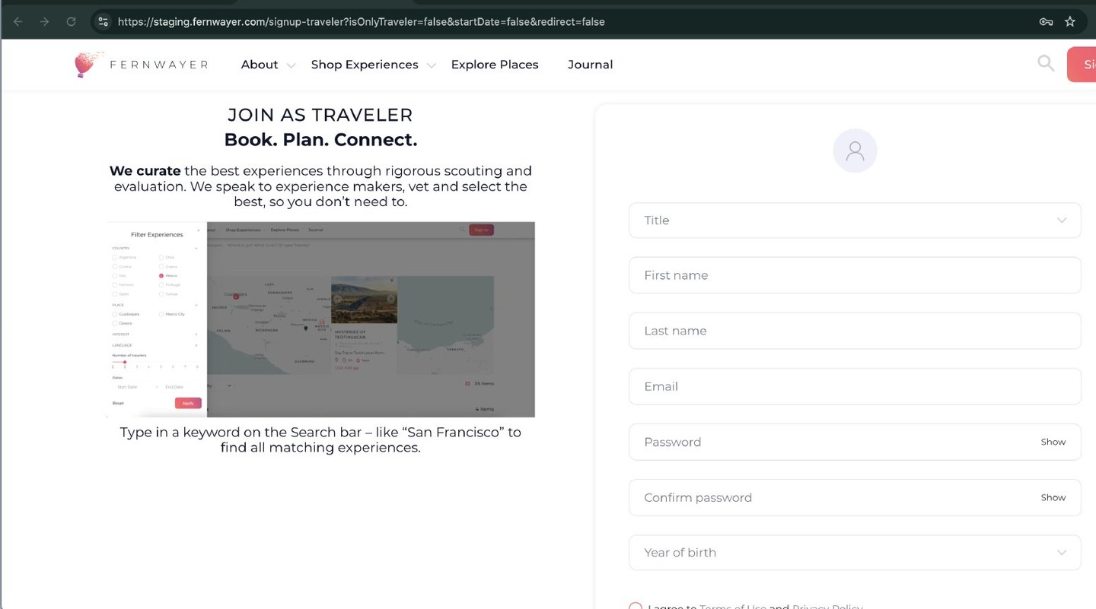Open the About menu
Screen dimensions: 1096x609
(x=260, y=65)
